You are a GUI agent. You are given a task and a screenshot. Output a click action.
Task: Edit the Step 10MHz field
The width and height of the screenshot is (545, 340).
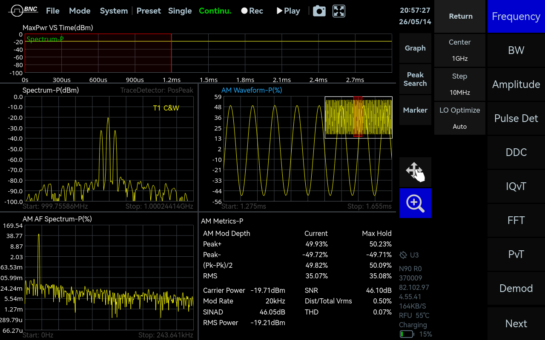point(460,84)
